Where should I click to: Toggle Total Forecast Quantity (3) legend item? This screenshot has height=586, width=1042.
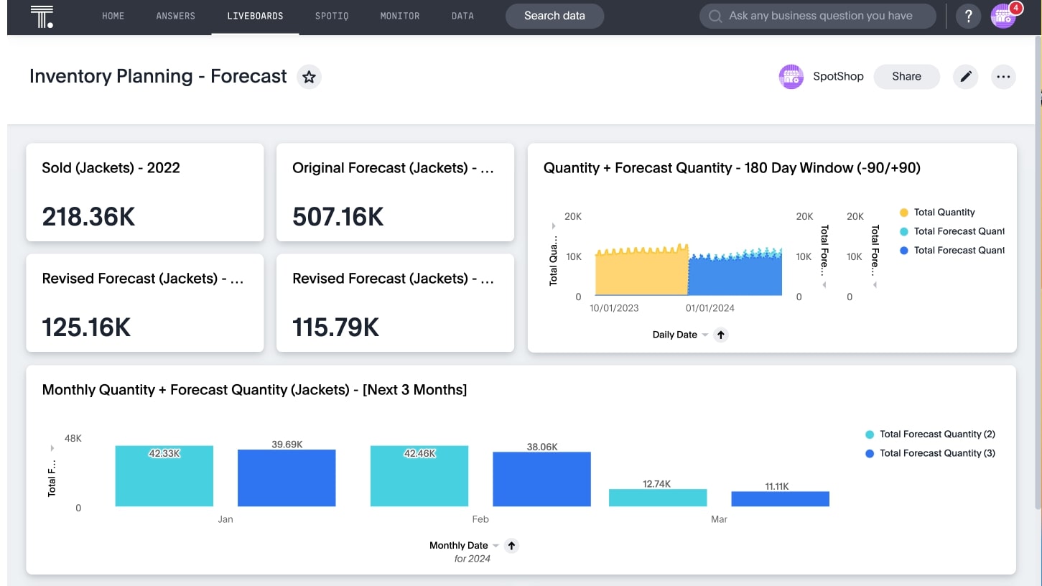(x=930, y=453)
